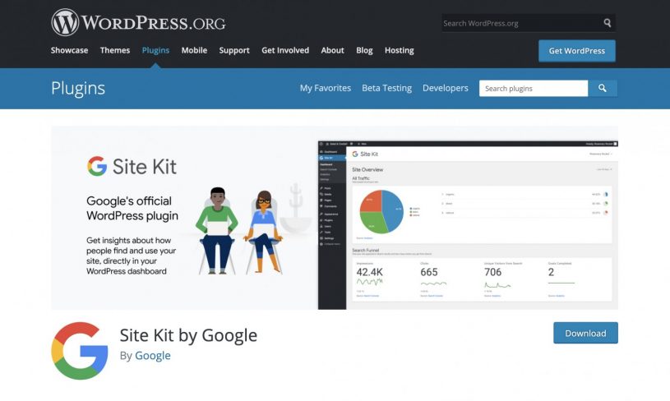The height and width of the screenshot is (401, 670).
Task: Click the Site Kit banner image
Action: click(x=335, y=218)
